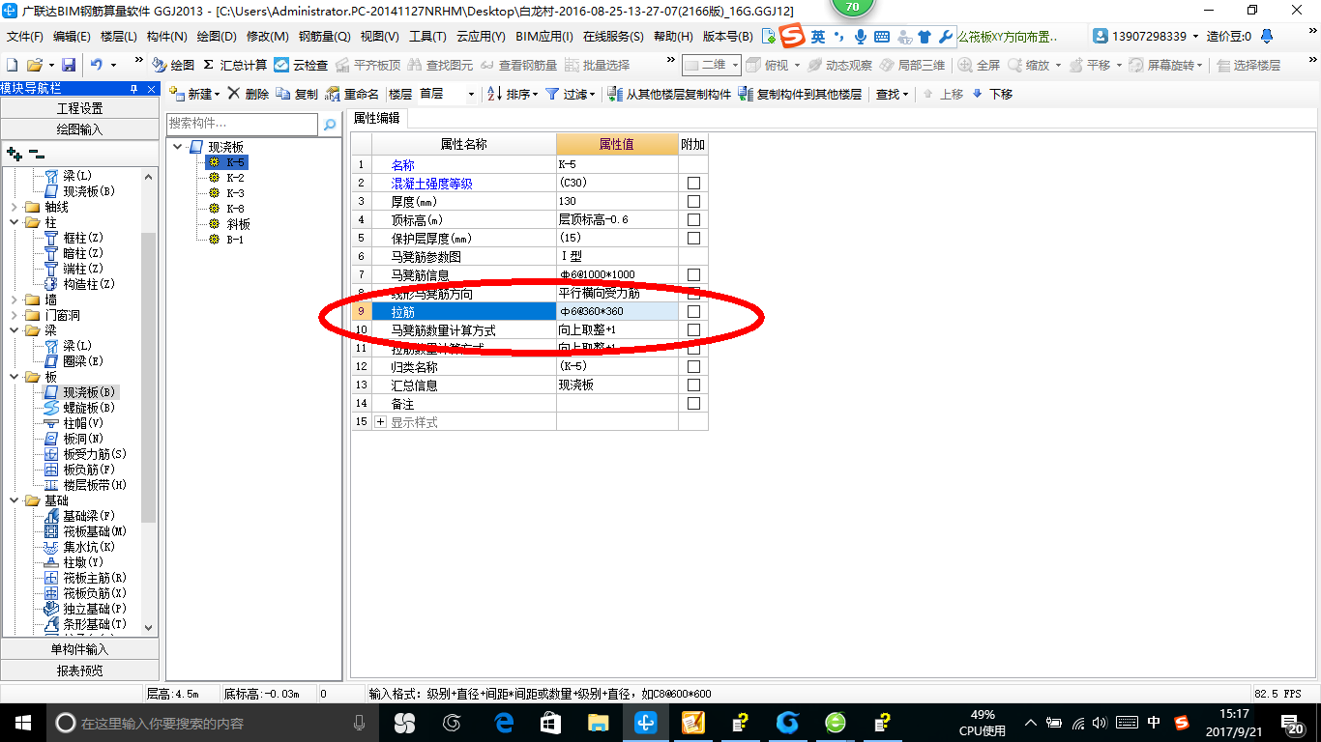The height and width of the screenshot is (742, 1321).
Task: Open the 工具(T) menu
Action: coord(427,37)
